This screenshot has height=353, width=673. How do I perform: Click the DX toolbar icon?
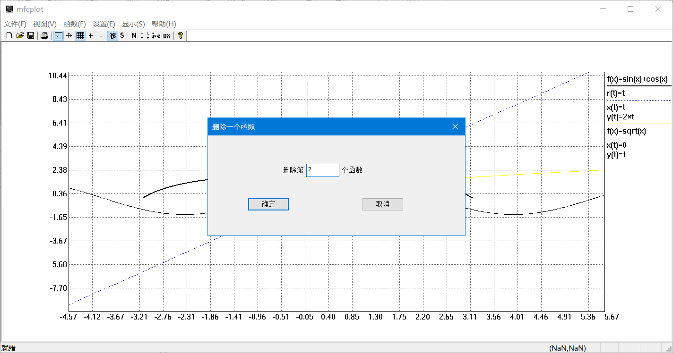(167, 35)
